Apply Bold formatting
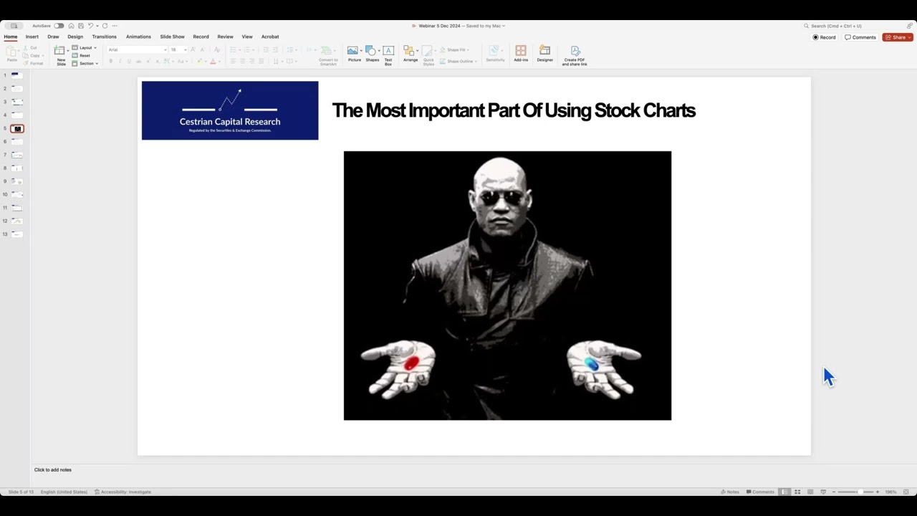The height and width of the screenshot is (516, 917). point(110,62)
